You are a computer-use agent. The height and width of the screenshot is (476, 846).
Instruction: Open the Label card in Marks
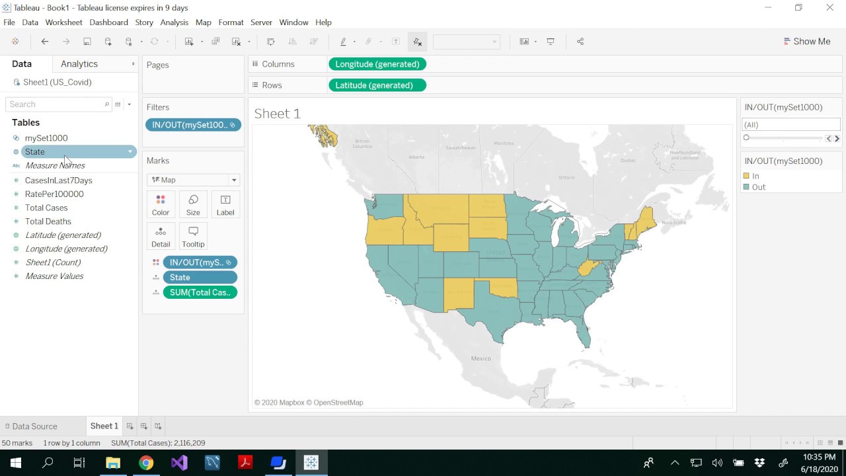[225, 205]
